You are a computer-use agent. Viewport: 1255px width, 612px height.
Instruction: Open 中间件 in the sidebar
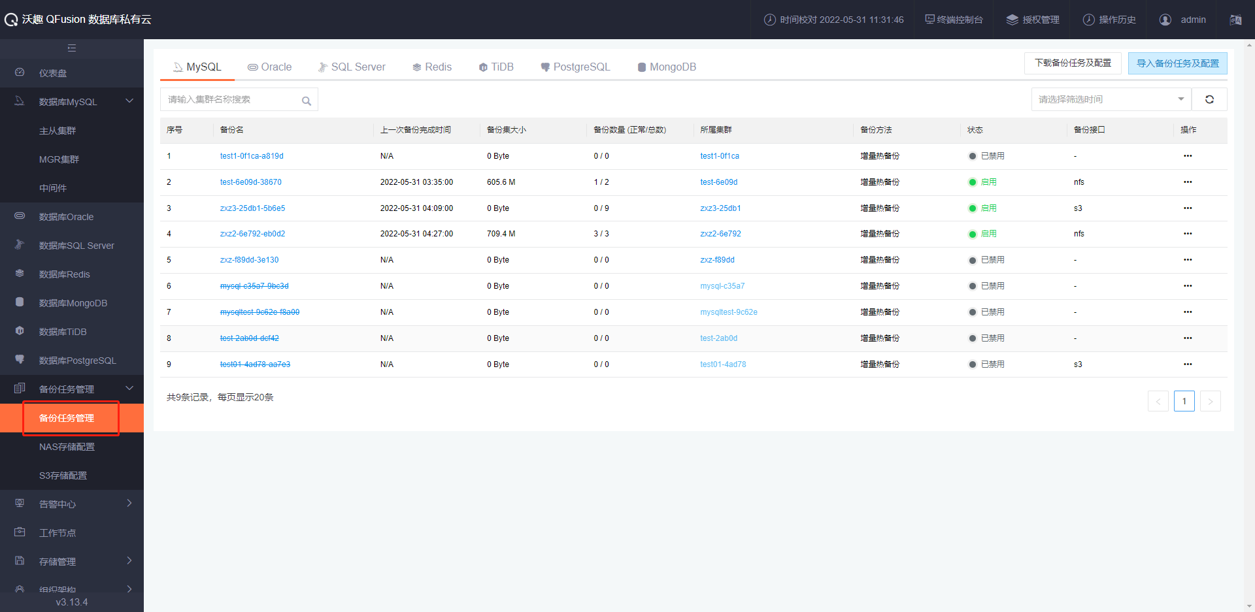pos(53,188)
